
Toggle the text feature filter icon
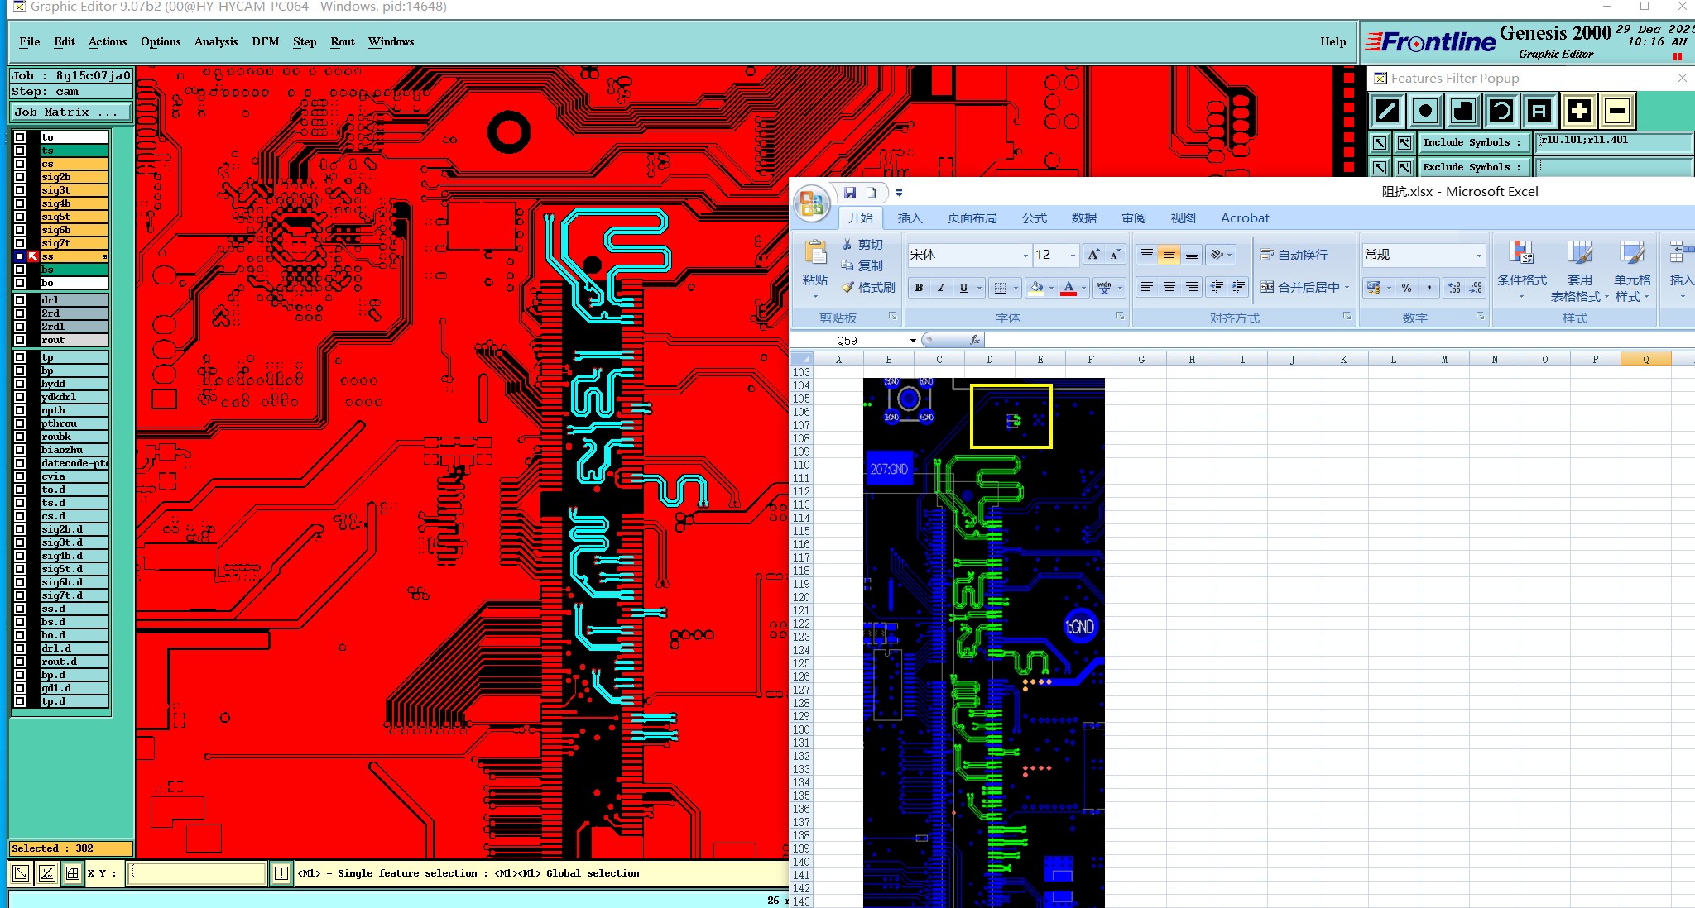coord(1539,110)
